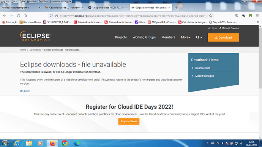Save page to Pocket icon
Screen dimensions: 262x147
pos(237,16)
